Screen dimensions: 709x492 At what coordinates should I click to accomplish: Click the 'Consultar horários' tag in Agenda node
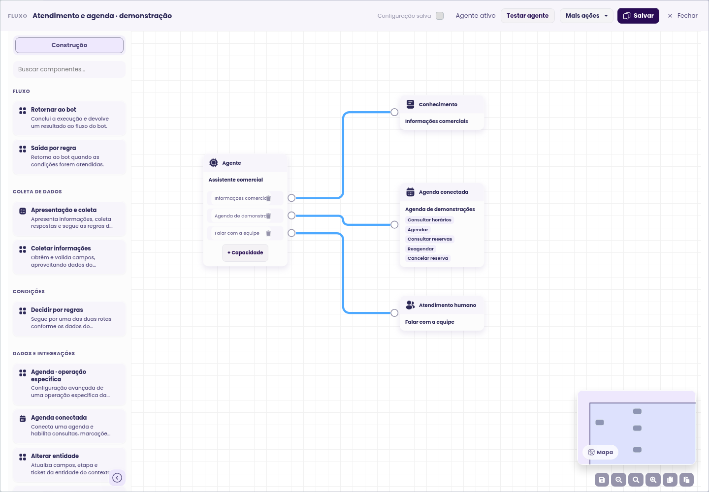pos(429,220)
